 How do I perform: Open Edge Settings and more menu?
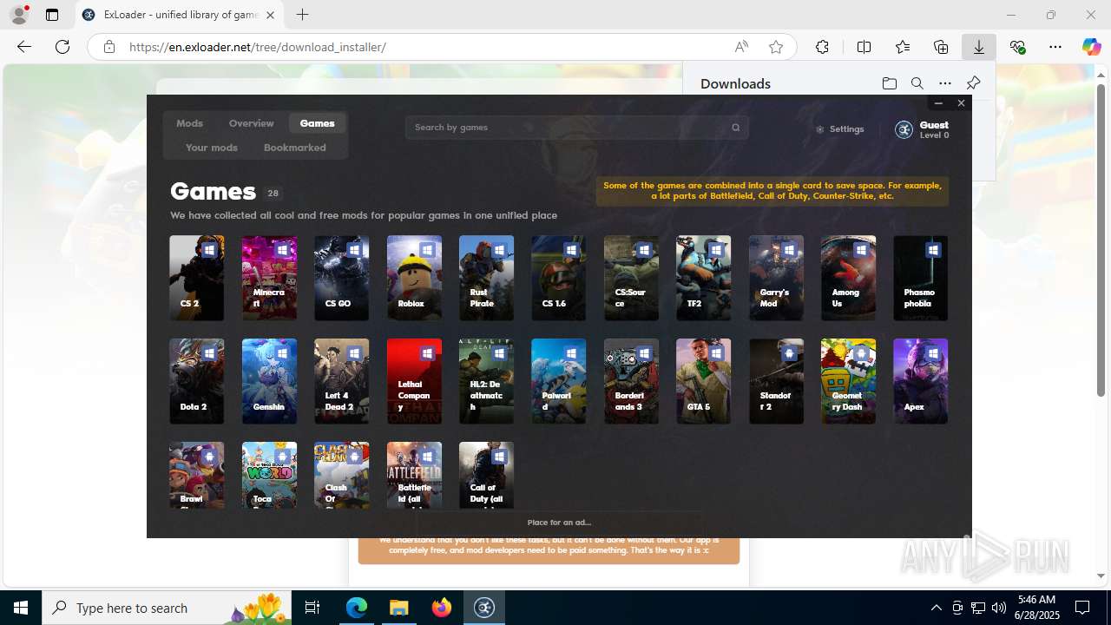(1055, 47)
